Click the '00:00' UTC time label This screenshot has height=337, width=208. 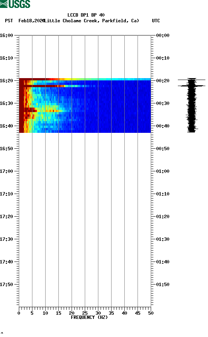(163, 35)
